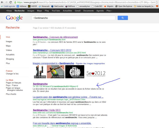Open the annuedsylver bookmark
The image size is (159, 128).
coord(83,6)
